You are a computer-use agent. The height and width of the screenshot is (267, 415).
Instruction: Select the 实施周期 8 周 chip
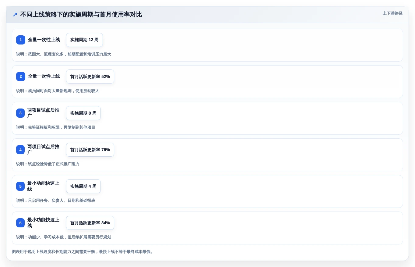tap(83, 113)
